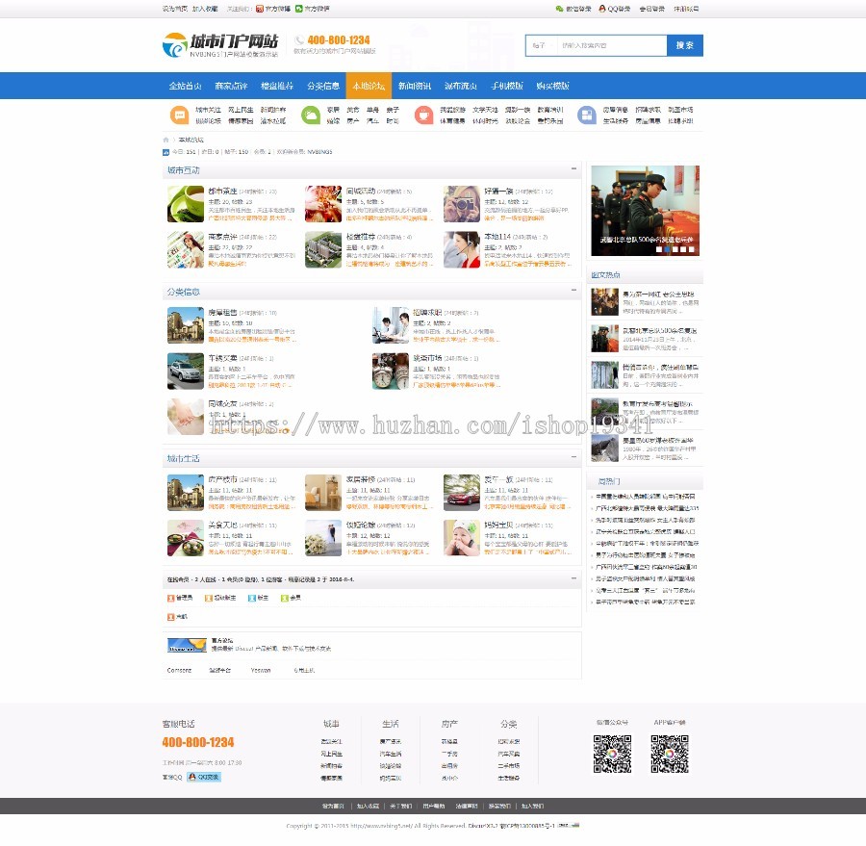Click the Yeswan friend link
This screenshot has height=846, width=866.
261,670
